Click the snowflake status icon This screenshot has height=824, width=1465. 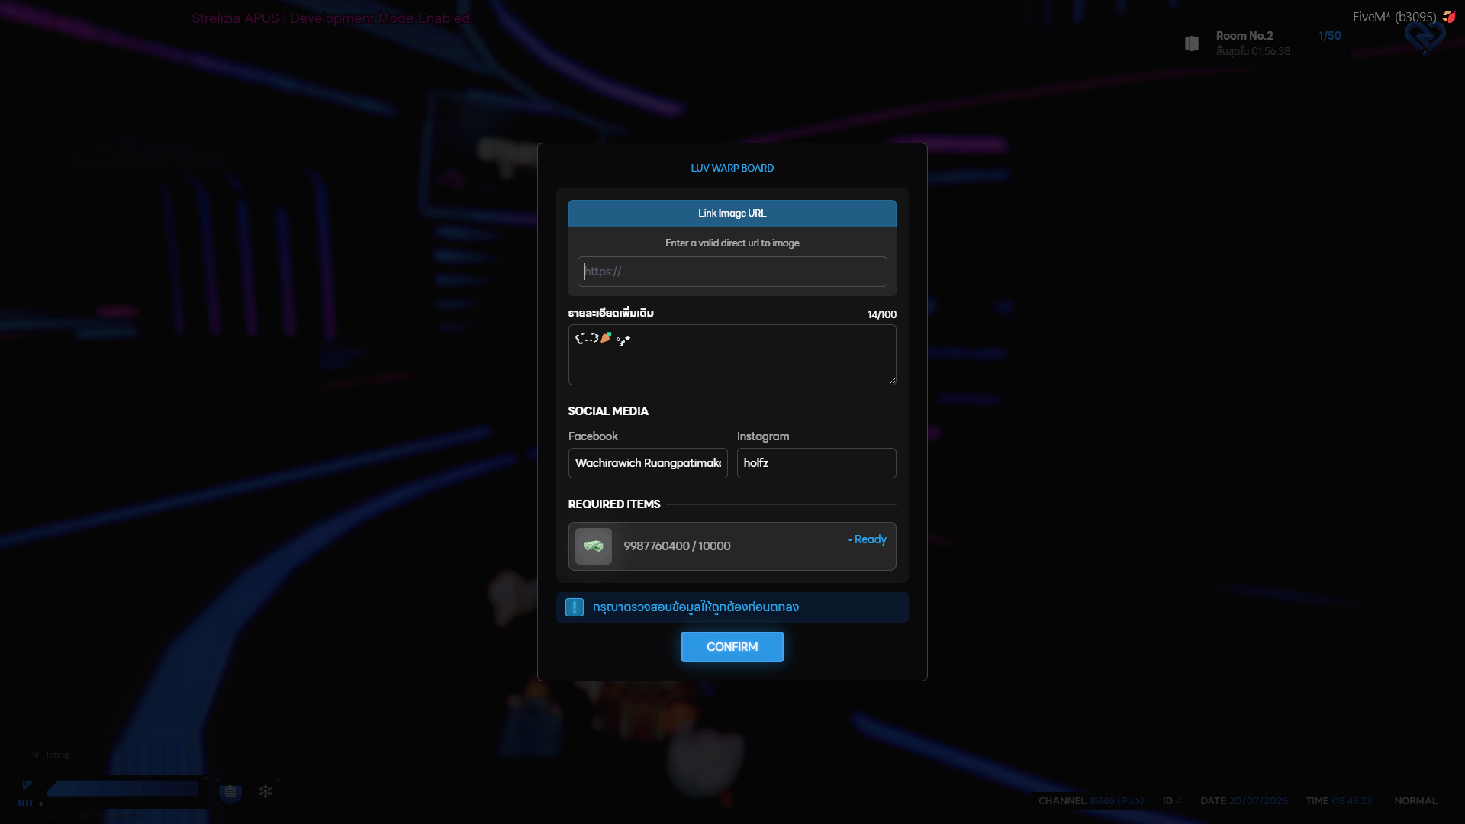pyautogui.click(x=266, y=792)
